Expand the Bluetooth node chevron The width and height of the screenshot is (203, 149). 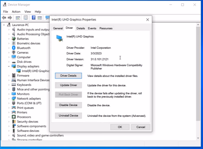tap(9, 48)
